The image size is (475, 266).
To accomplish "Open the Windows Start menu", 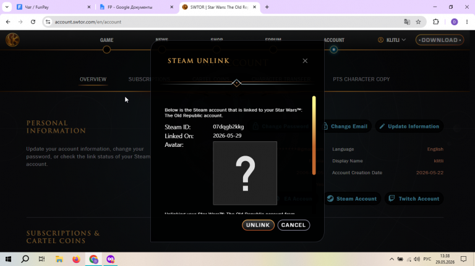I will pyautogui.click(x=8, y=259).
